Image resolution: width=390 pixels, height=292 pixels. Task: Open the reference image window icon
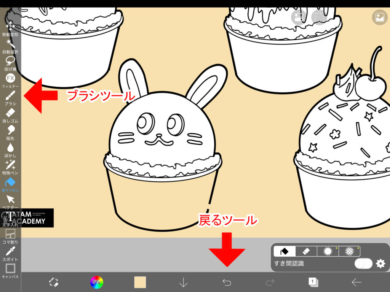pyautogui.click(x=379, y=17)
